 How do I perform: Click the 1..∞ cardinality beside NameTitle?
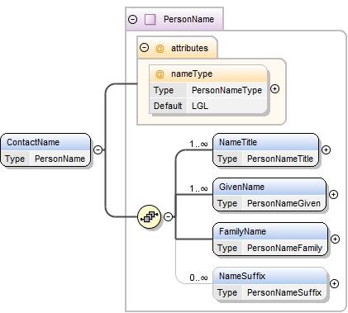(x=198, y=144)
